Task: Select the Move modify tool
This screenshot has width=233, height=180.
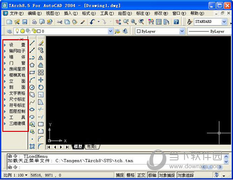Action: (41, 80)
